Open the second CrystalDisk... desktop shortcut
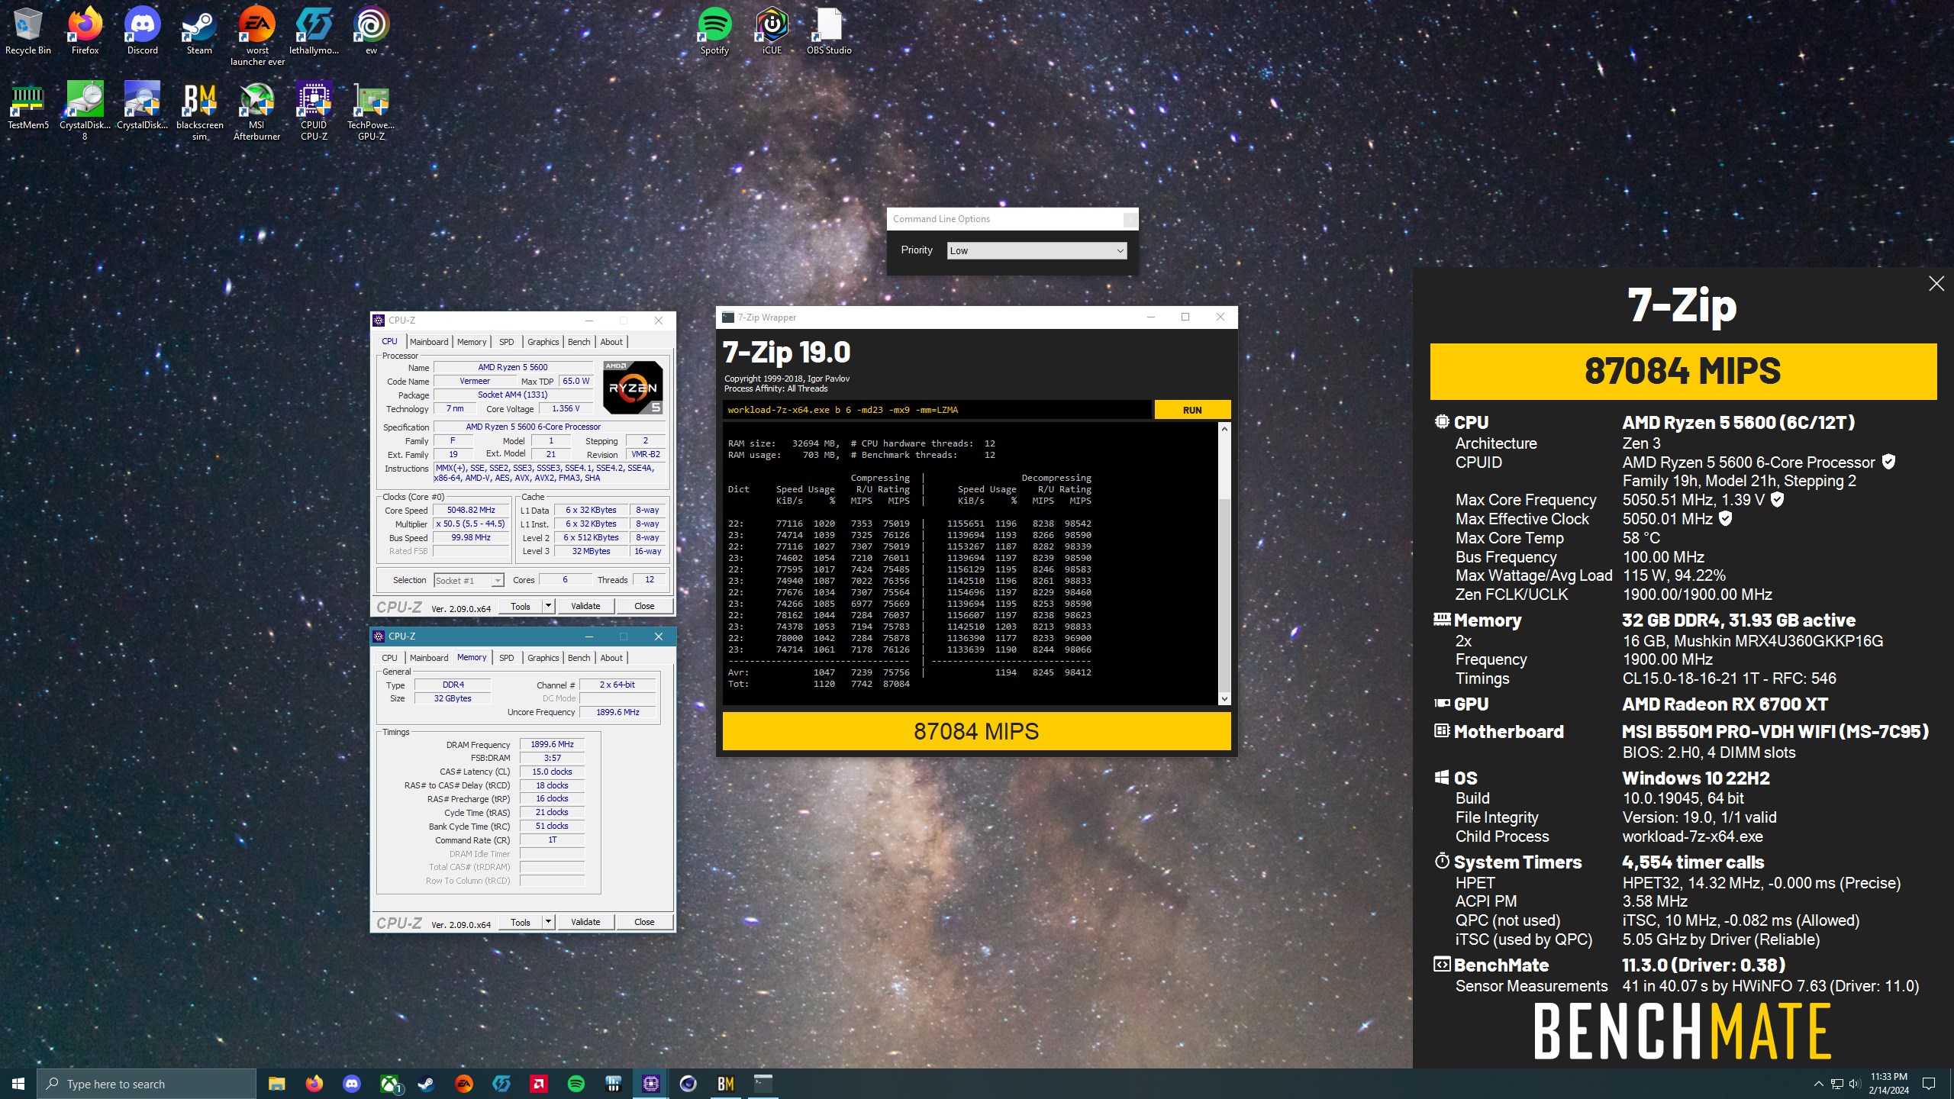Image resolution: width=1954 pixels, height=1099 pixels. click(x=142, y=107)
